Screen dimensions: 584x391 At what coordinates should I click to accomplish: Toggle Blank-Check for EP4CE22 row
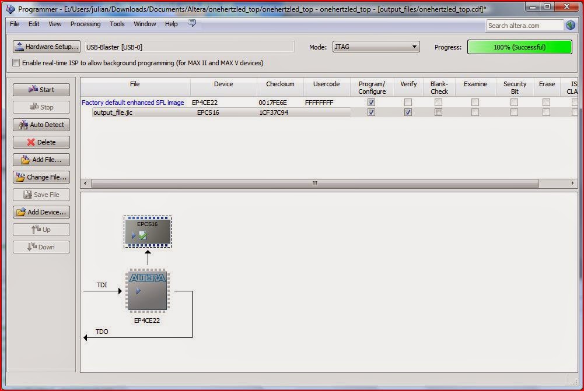click(439, 103)
